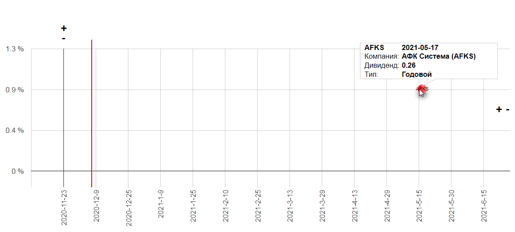The width and height of the screenshot is (515, 232).
Task: Click the dividend type Годовой in tooltip
Action: coord(416,74)
